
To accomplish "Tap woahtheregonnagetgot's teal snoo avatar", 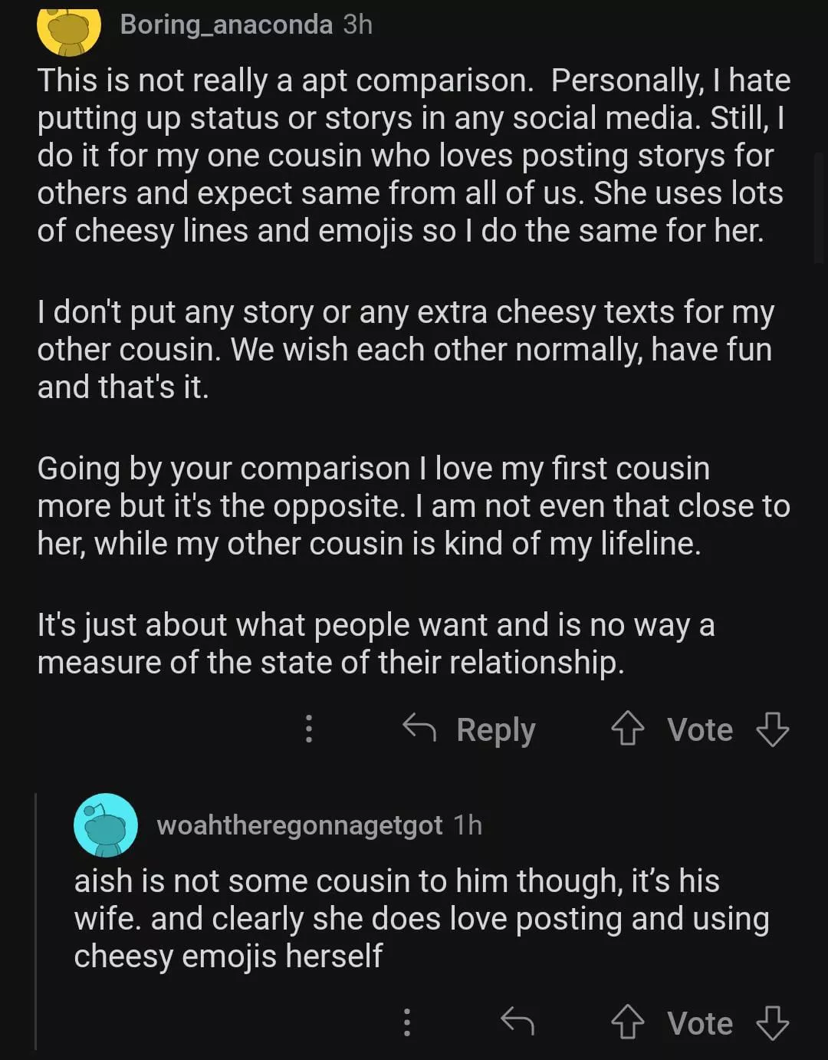I will 106,825.
